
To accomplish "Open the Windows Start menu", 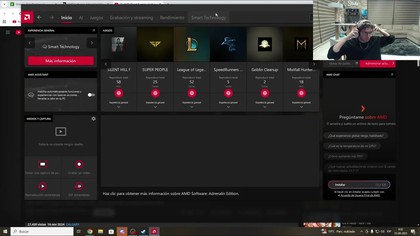I will 5,231.
